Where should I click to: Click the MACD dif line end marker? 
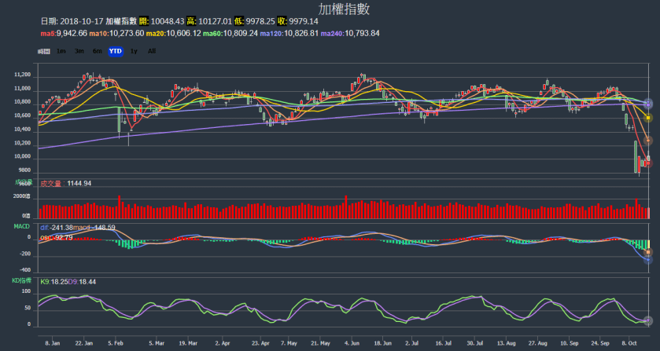tap(648, 260)
